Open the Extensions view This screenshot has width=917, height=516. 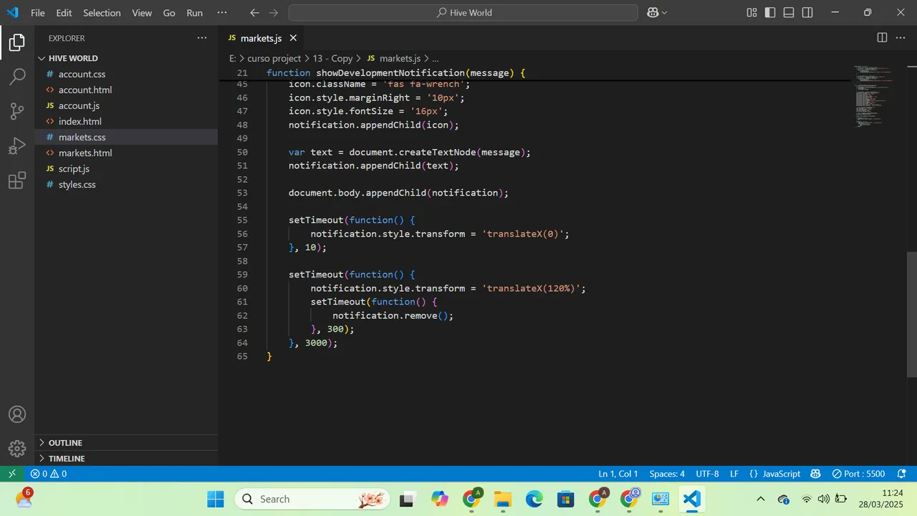click(17, 181)
